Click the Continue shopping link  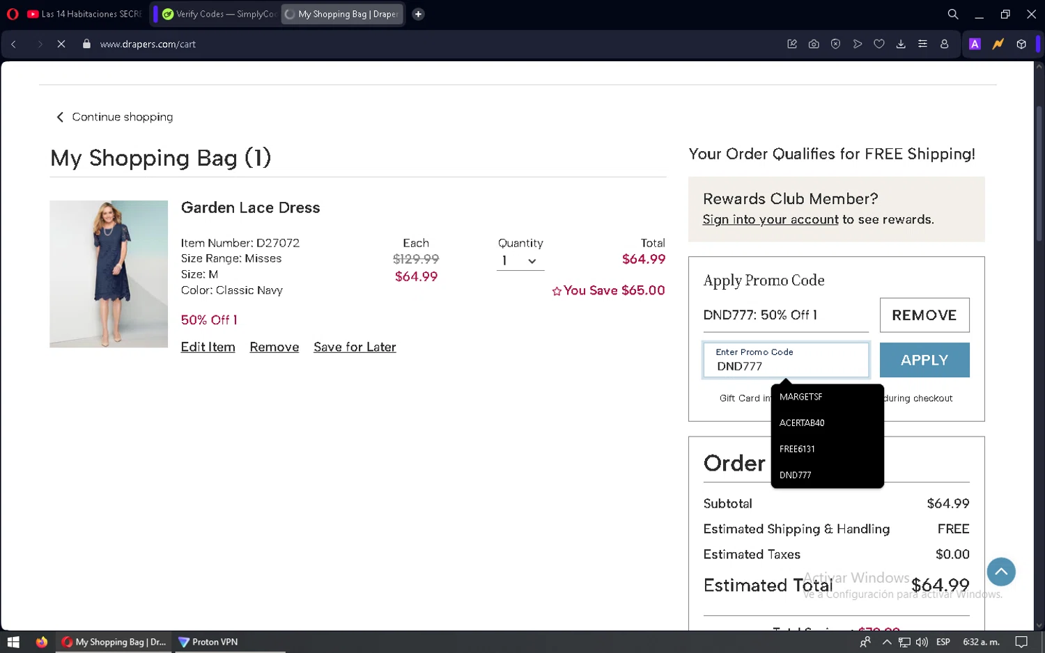114,117
